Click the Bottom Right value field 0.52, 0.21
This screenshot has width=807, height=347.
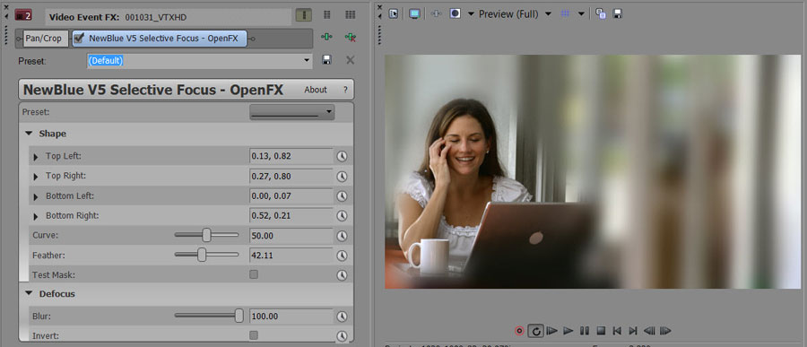click(291, 216)
